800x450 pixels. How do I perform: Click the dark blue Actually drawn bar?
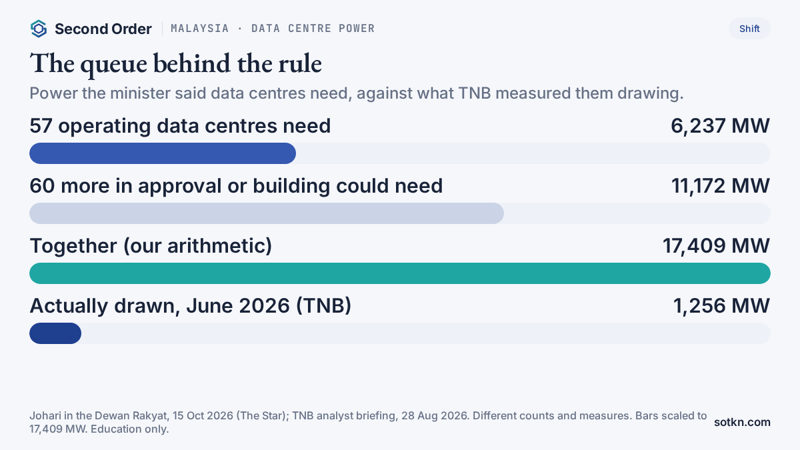(x=55, y=333)
